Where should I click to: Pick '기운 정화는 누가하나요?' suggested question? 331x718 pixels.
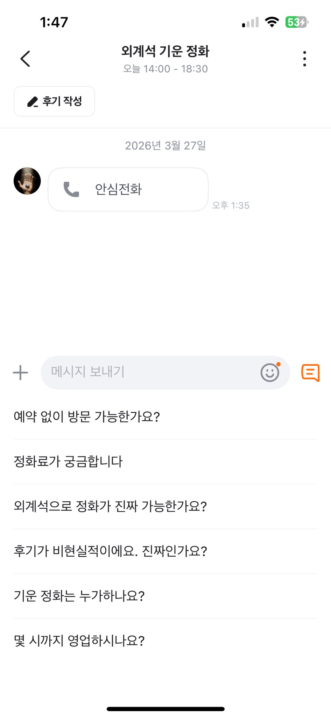point(79,596)
